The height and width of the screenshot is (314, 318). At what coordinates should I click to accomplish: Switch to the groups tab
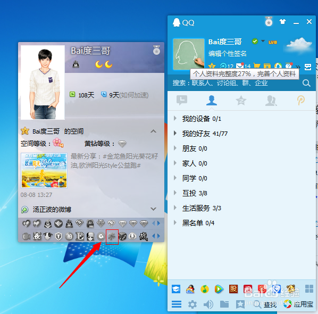pos(271,101)
